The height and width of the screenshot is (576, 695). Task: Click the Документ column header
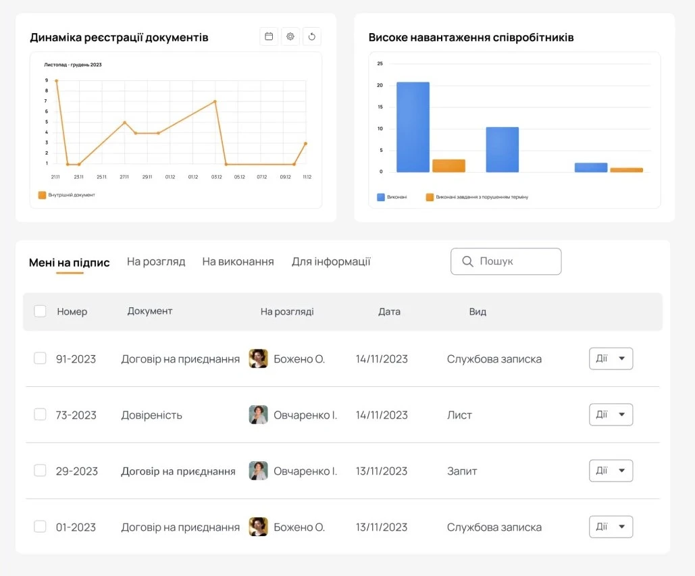pos(150,311)
